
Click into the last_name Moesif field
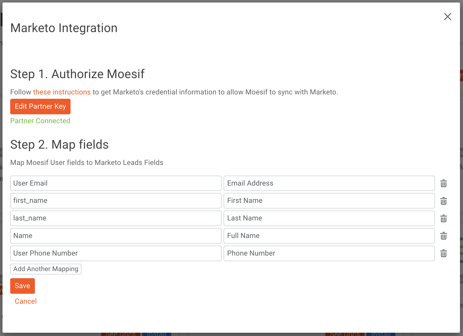coord(116,218)
